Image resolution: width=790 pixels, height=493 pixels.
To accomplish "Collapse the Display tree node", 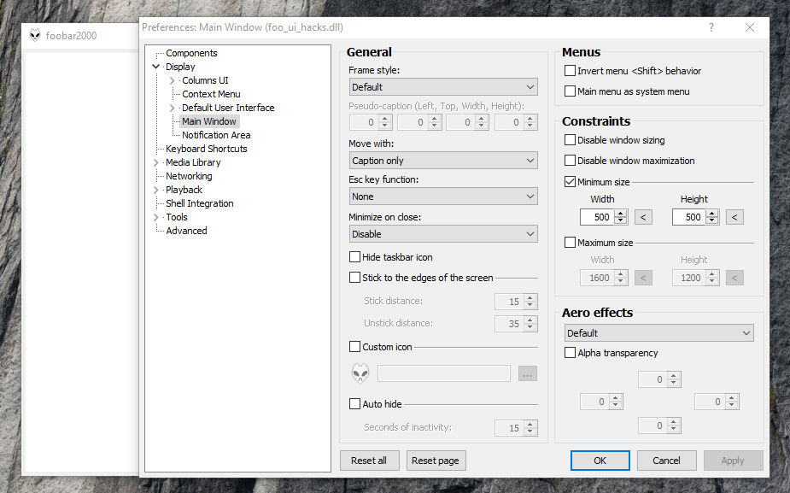I will [156, 67].
